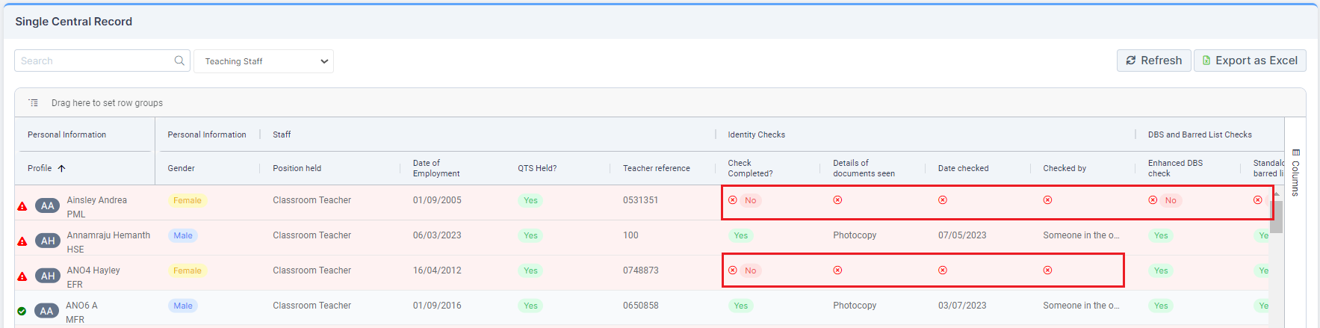Click the Refresh button
The height and width of the screenshot is (328, 1320).
point(1154,61)
